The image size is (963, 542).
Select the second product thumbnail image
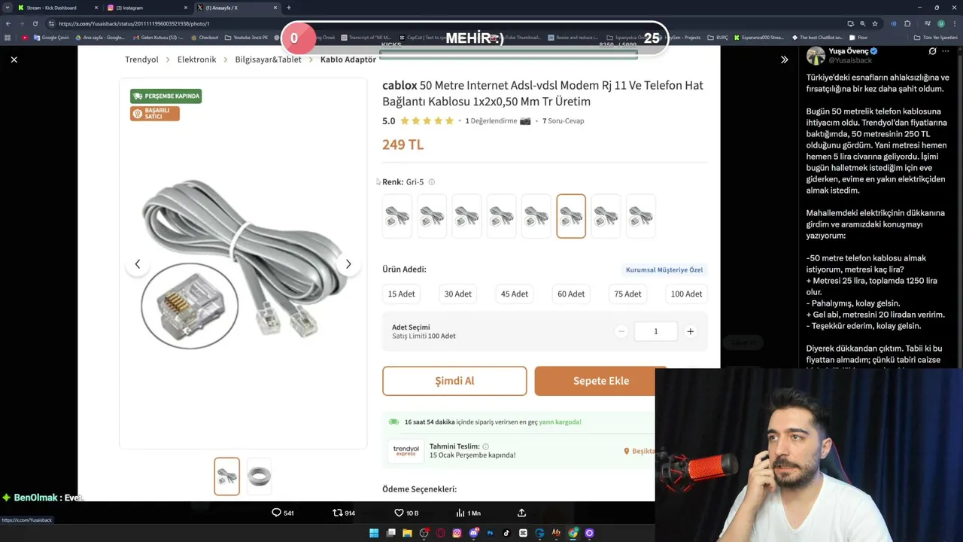259,477
